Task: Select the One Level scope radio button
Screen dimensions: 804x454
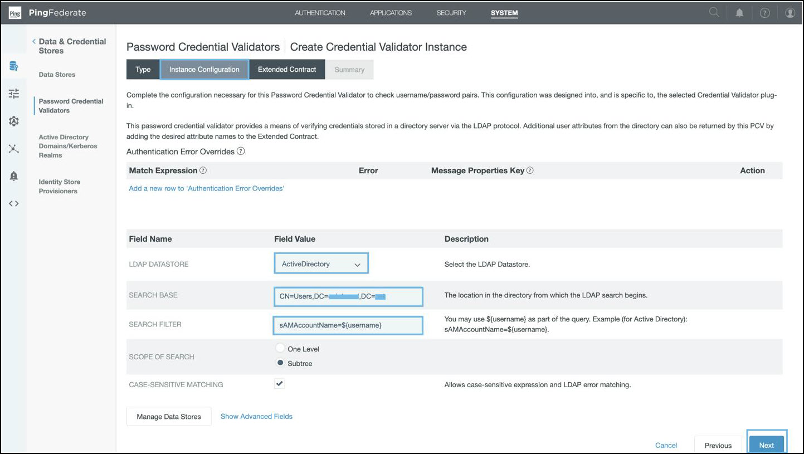Action: point(280,348)
